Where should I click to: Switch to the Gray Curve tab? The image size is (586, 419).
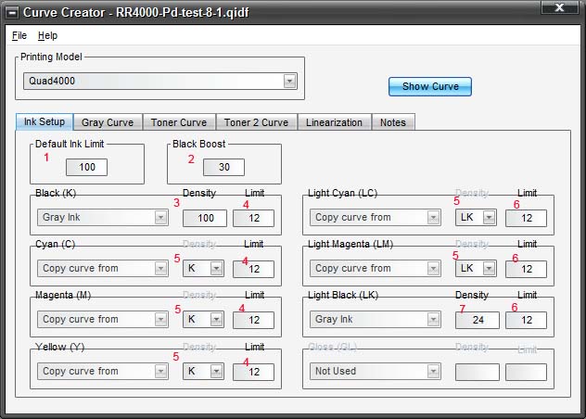pos(107,122)
